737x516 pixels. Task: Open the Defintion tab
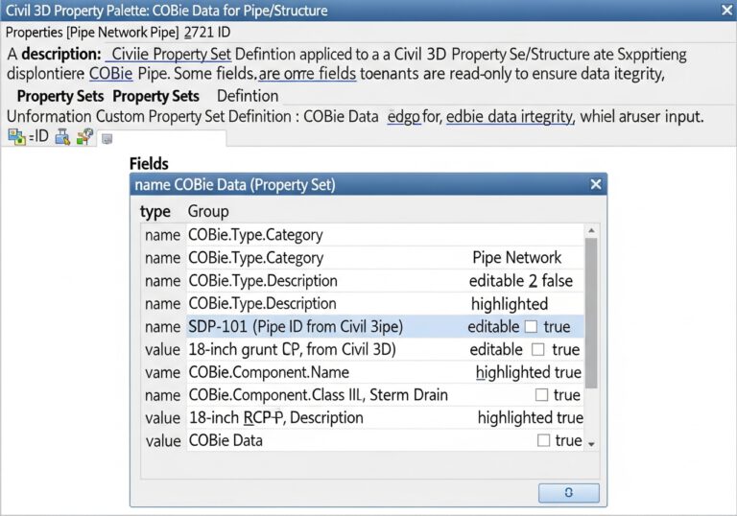pyautogui.click(x=248, y=96)
